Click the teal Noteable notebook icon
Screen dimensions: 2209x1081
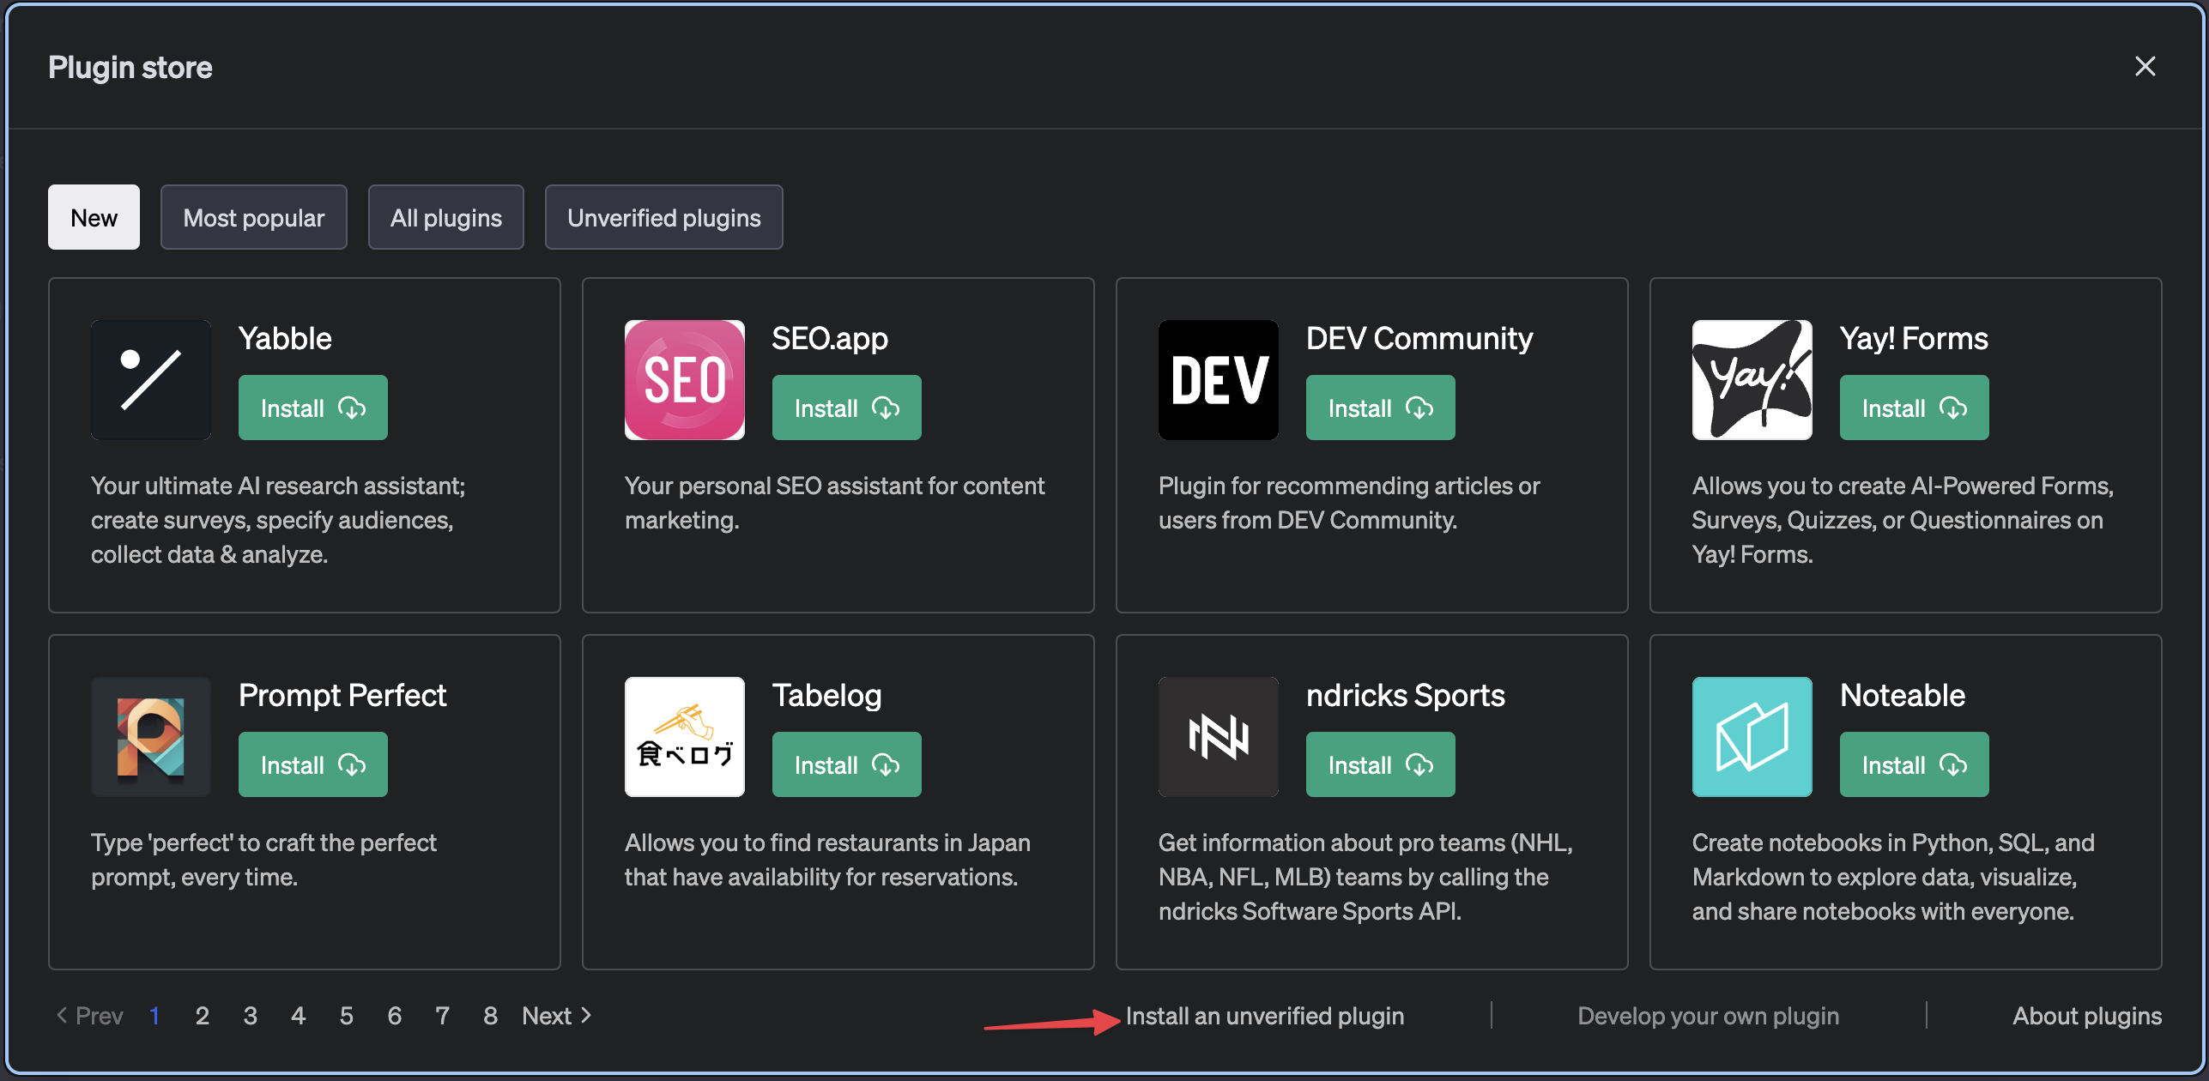pos(1751,736)
